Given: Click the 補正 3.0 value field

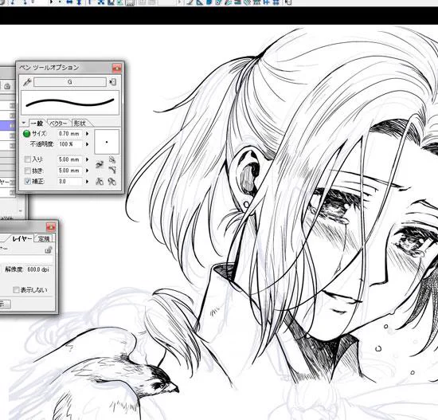Looking at the screenshot, I should [x=69, y=181].
